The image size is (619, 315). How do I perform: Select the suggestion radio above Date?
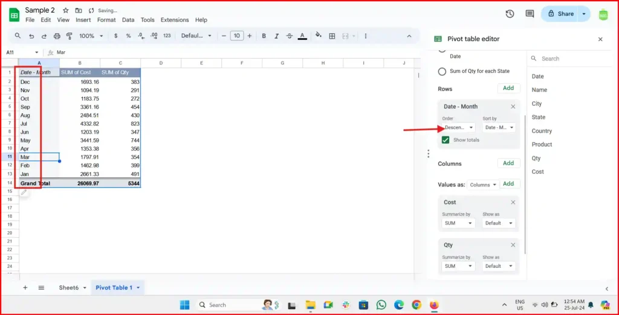point(442,51)
